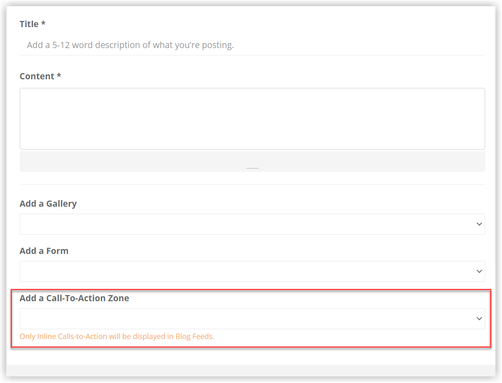Image resolution: width=502 pixels, height=383 pixels.
Task: Click the orange Inline Calls-to-Action note
Action: click(117, 337)
